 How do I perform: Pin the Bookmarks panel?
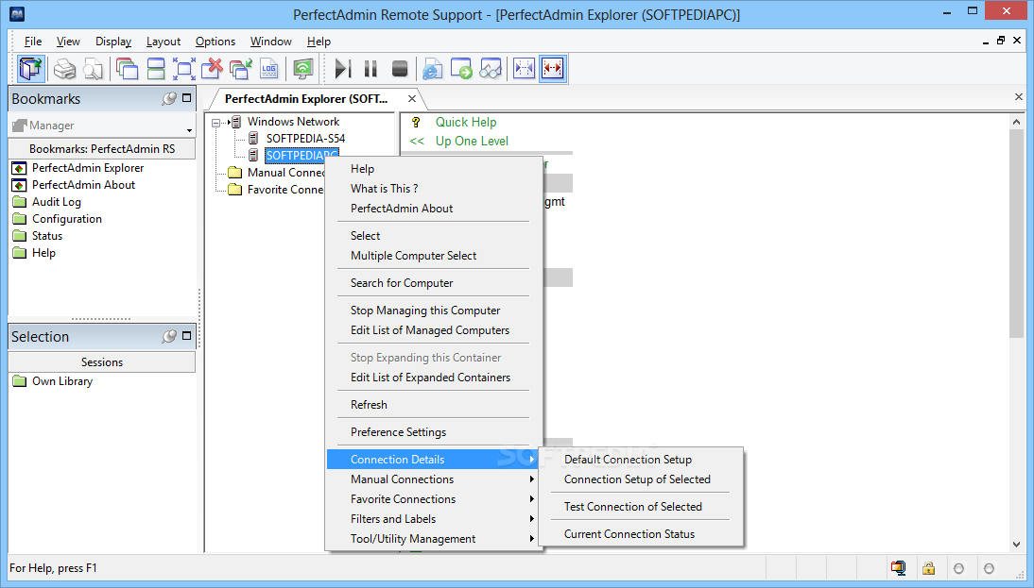tap(169, 98)
